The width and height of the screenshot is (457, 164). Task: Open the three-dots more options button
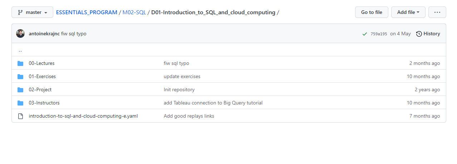(437, 12)
